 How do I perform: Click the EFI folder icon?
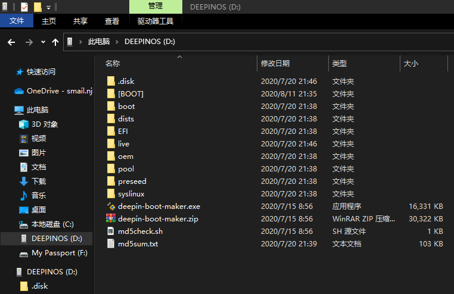(x=111, y=132)
